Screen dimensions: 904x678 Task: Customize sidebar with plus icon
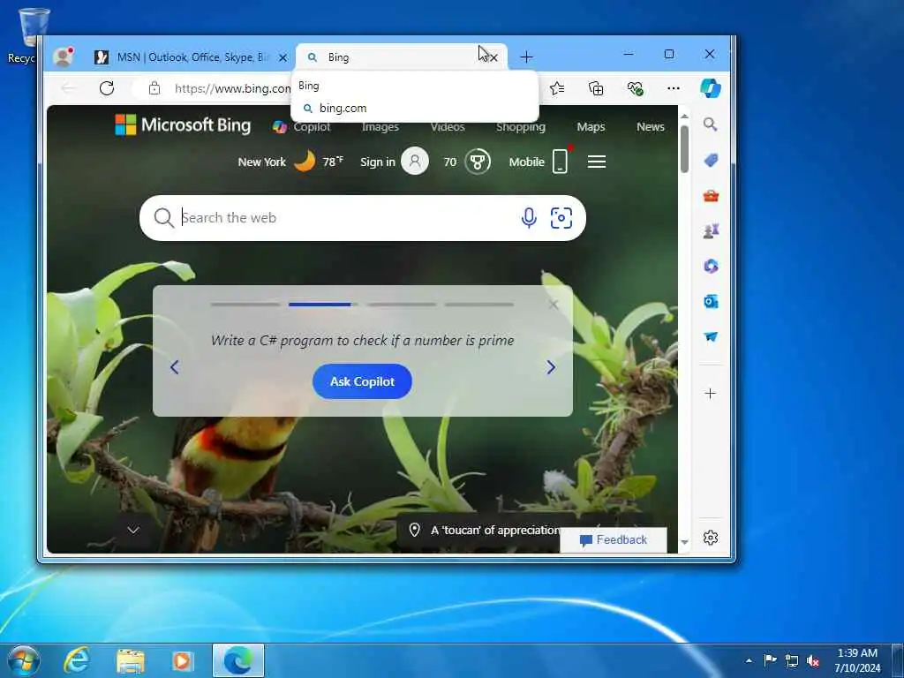[711, 394]
